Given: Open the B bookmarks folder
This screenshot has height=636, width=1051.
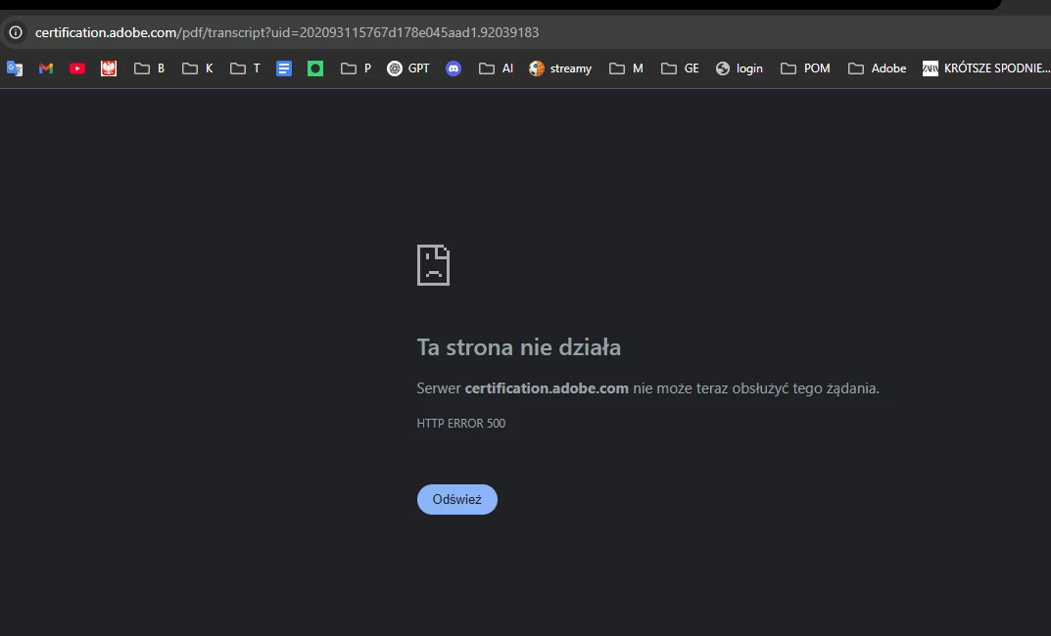Looking at the screenshot, I should pos(150,68).
